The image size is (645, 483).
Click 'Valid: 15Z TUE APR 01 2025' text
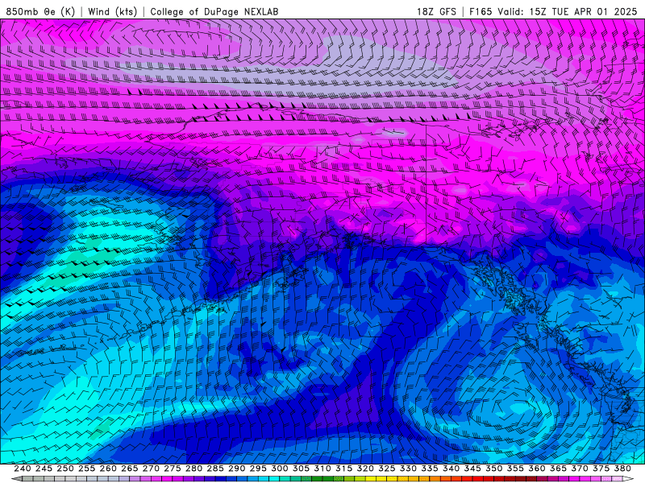tap(568, 11)
